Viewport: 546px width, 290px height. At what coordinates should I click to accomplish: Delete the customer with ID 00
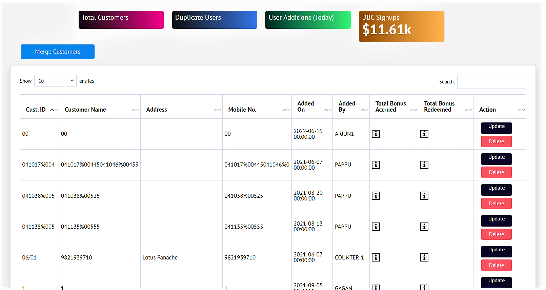[x=496, y=141]
